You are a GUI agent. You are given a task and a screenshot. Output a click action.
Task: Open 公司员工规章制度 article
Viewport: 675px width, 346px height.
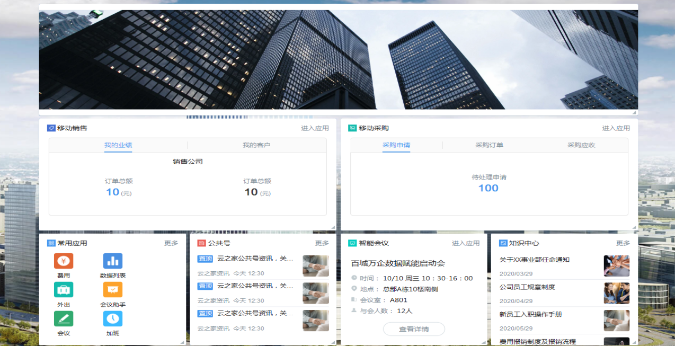coord(527,287)
